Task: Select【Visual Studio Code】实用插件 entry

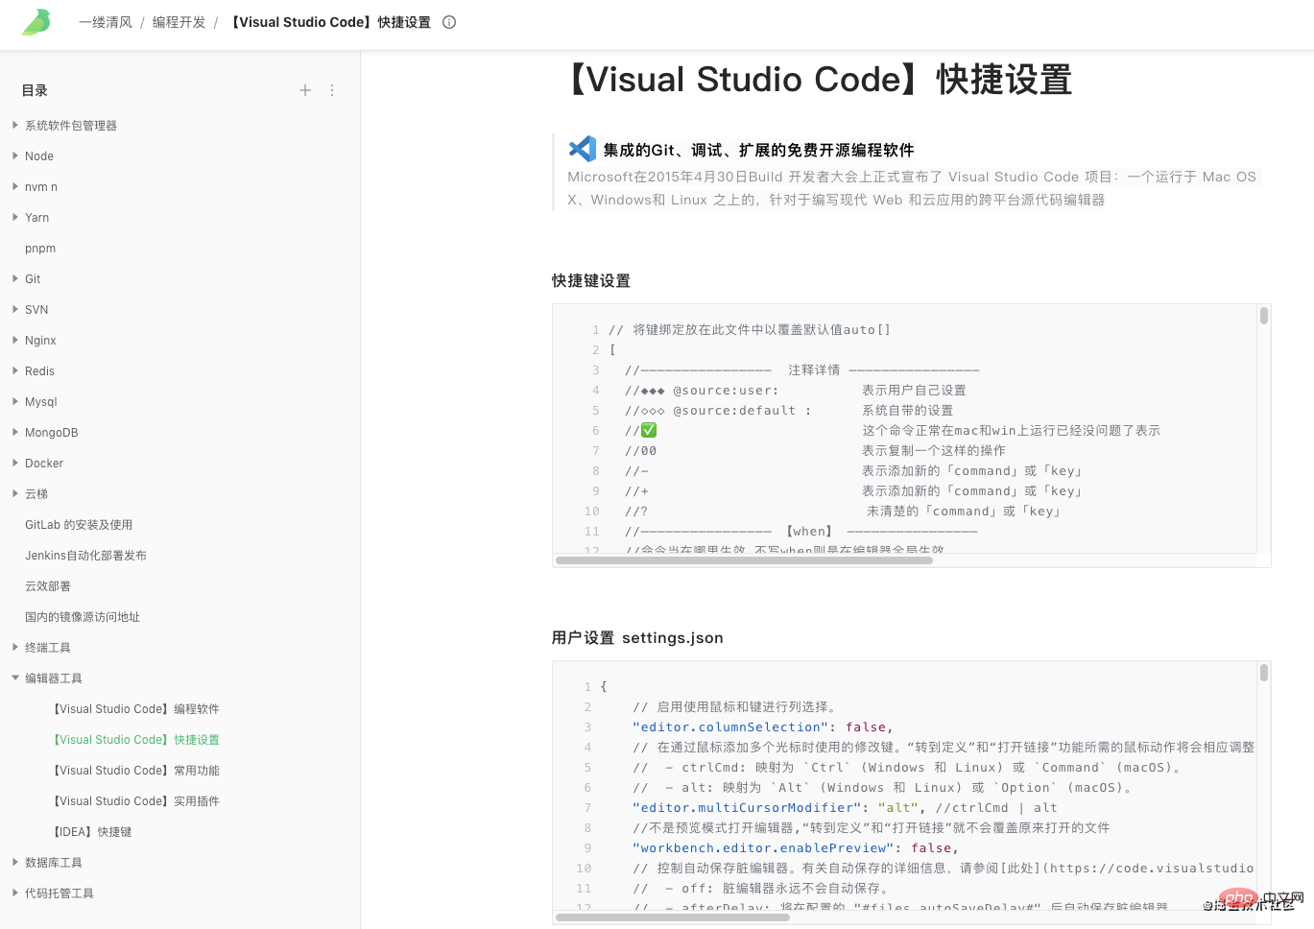Action: pyautogui.click(x=135, y=801)
